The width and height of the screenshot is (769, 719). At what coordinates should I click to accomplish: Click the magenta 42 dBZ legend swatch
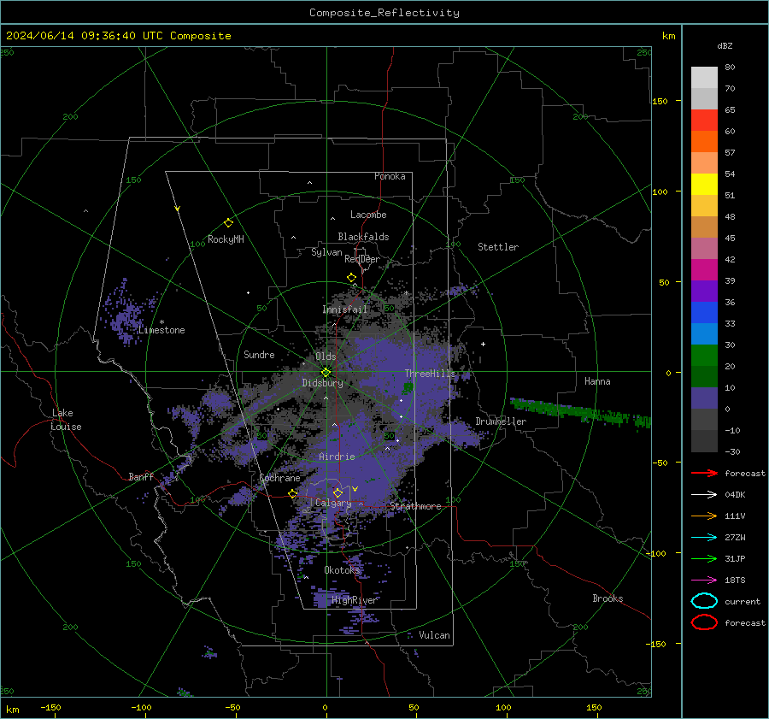tap(704, 269)
